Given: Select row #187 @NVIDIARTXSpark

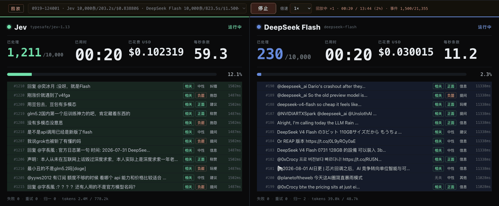Looking at the screenshot, I should point(374,114).
